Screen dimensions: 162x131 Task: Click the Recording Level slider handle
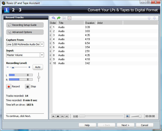(x=13, y=67)
